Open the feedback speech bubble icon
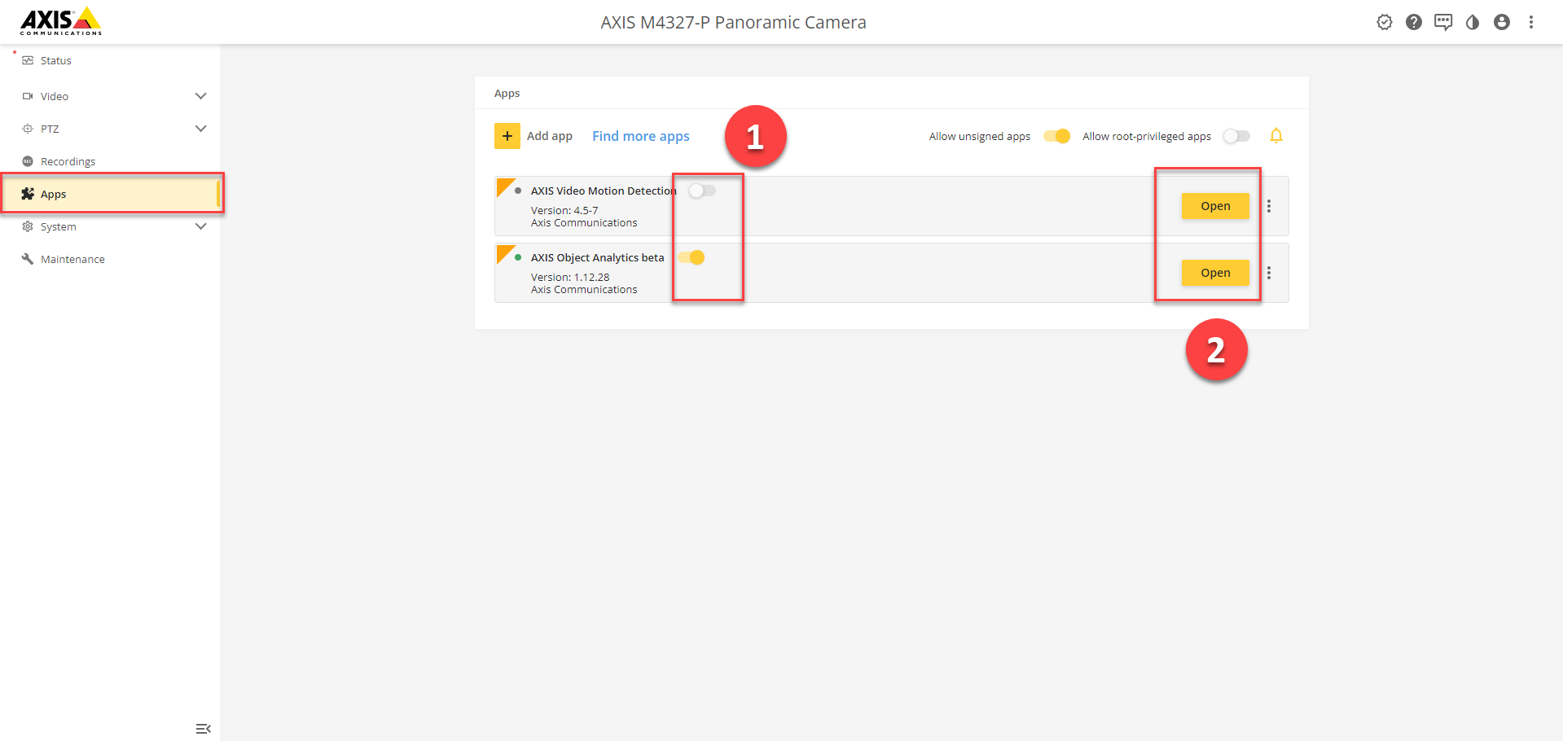Image resolution: width=1563 pixels, height=741 pixels. [1443, 22]
